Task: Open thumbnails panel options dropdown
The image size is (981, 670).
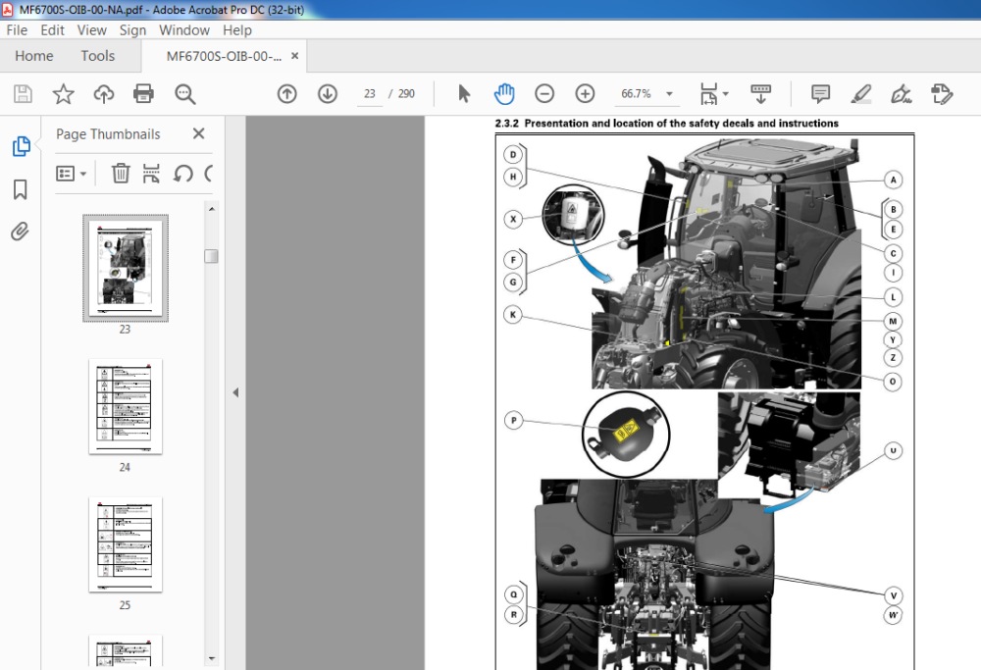Action: pos(71,174)
